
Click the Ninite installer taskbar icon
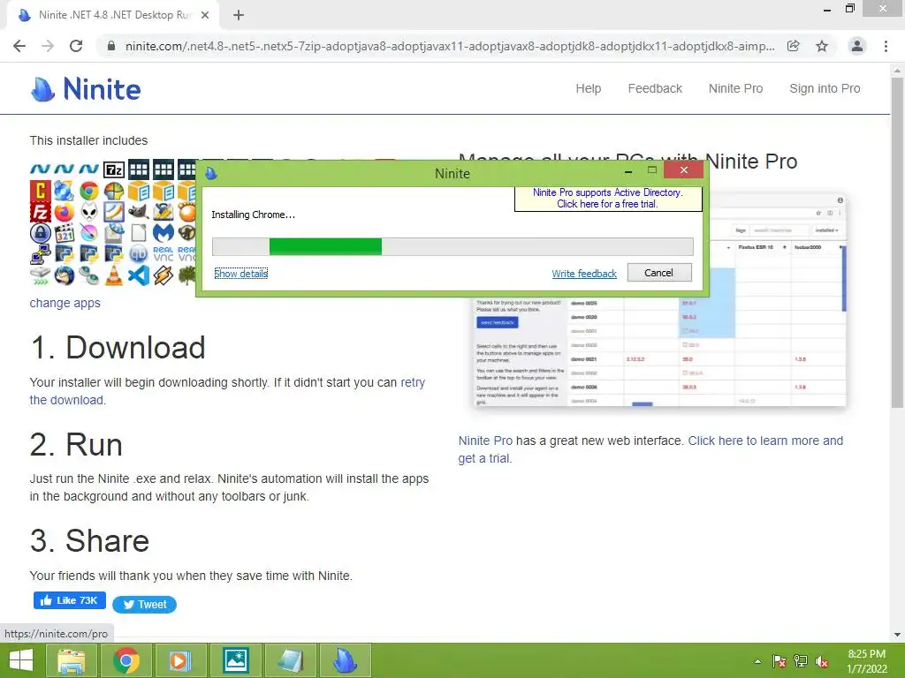click(x=346, y=660)
